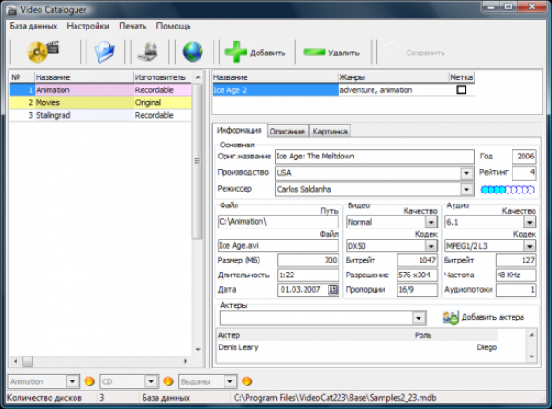Click the open folder toolbar icon

(103, 52)
